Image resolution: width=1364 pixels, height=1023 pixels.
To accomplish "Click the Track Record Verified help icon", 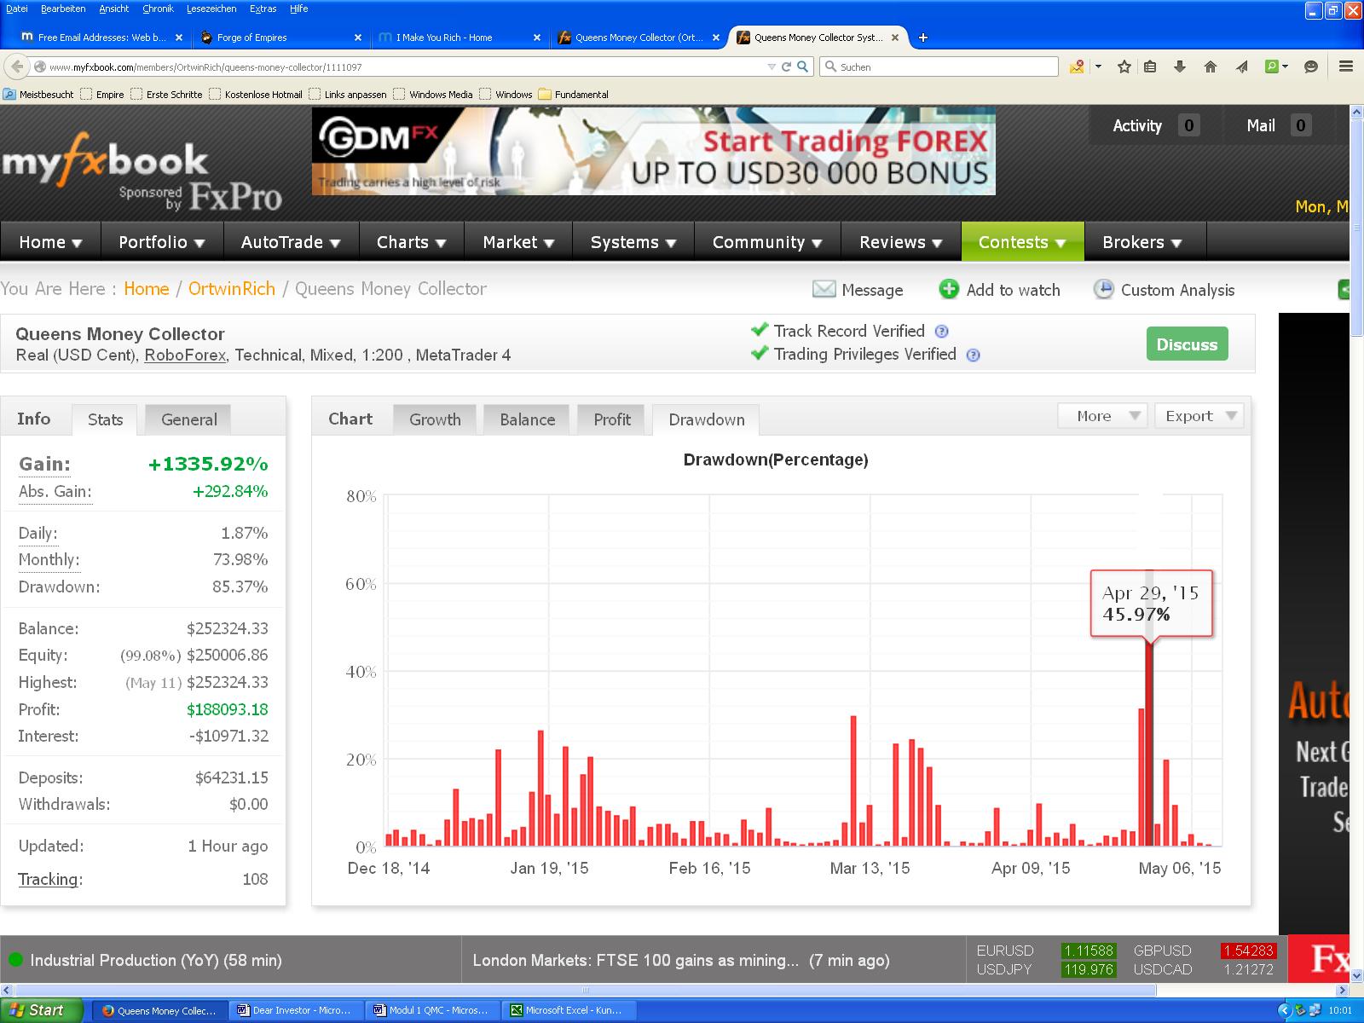I will pos(941,332).
